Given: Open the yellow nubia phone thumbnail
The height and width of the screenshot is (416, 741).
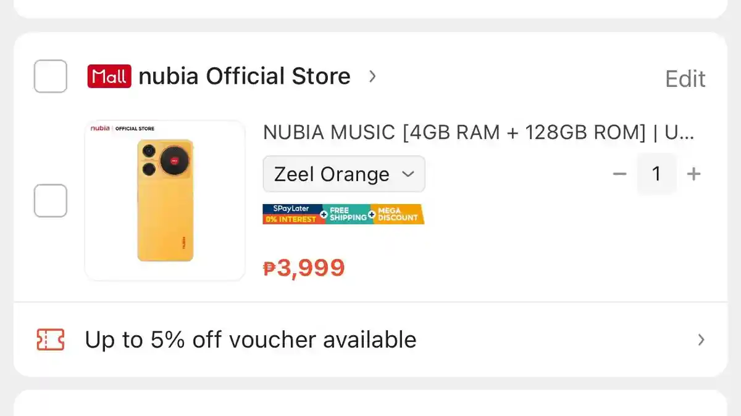Looking at the screenshot, I should coord(165,200).
